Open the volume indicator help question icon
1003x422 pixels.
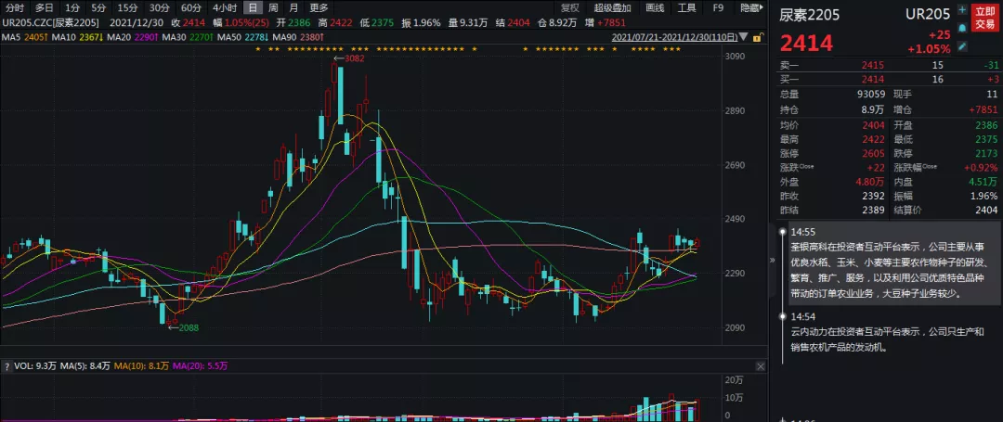7,366
